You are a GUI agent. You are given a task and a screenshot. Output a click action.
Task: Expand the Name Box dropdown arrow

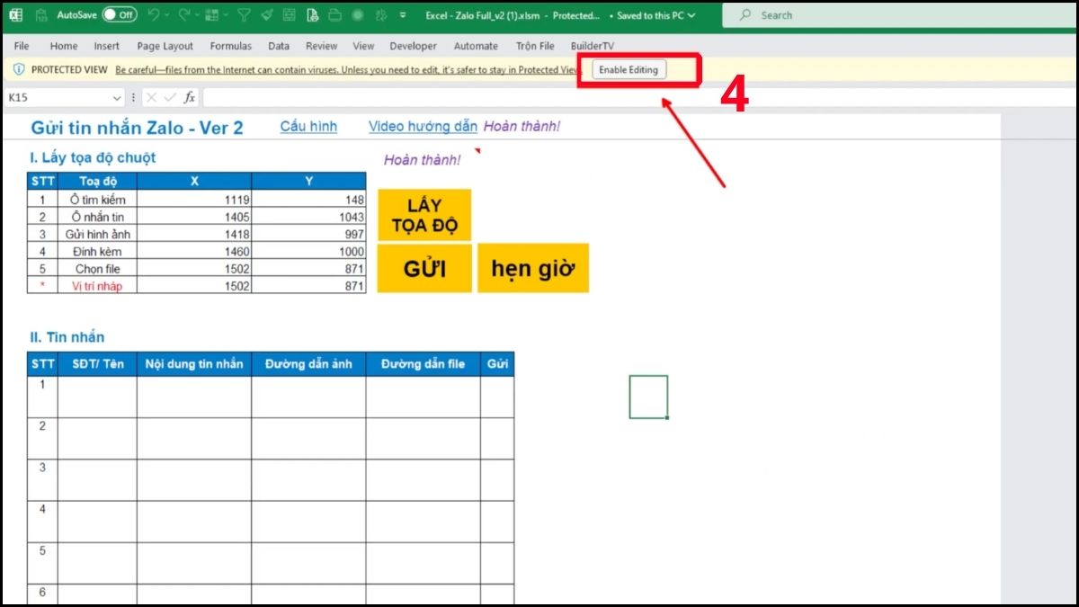pyautogui.click(x=117, y=97)
